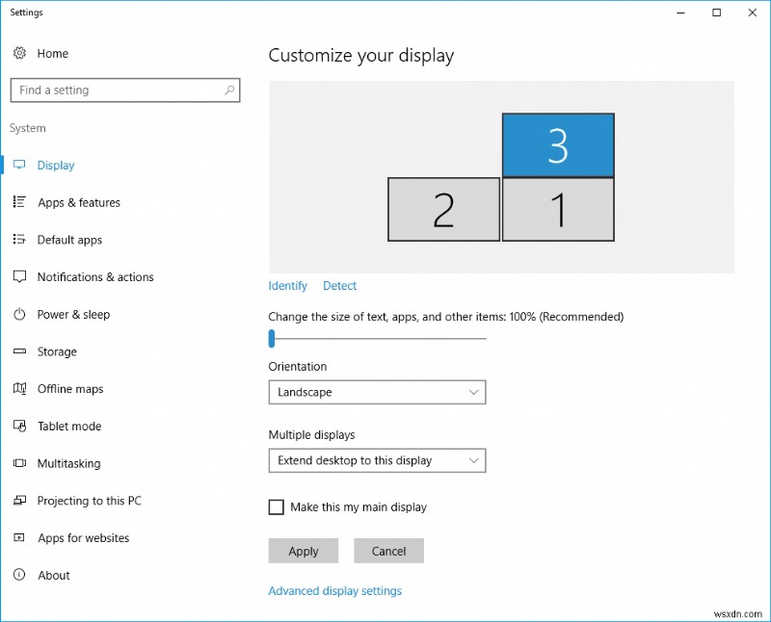Image resolution: width=771 pixels, height=622 pixels.
Task: Open the Orientation dropdown
Action: coord(377,392)
